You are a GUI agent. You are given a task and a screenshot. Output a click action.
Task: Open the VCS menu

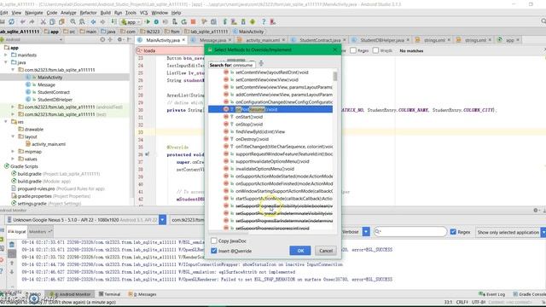(x=143, y=13)
